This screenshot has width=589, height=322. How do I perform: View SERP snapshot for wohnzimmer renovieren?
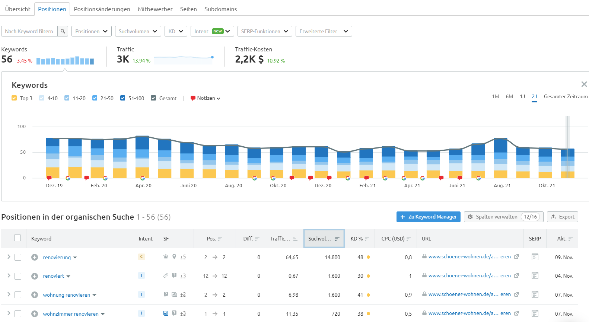535,313
